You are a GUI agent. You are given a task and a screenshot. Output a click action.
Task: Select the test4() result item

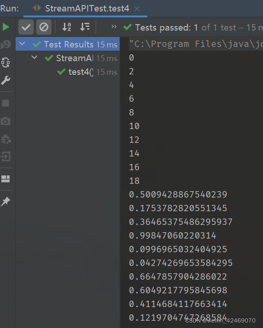coord(87,72)
